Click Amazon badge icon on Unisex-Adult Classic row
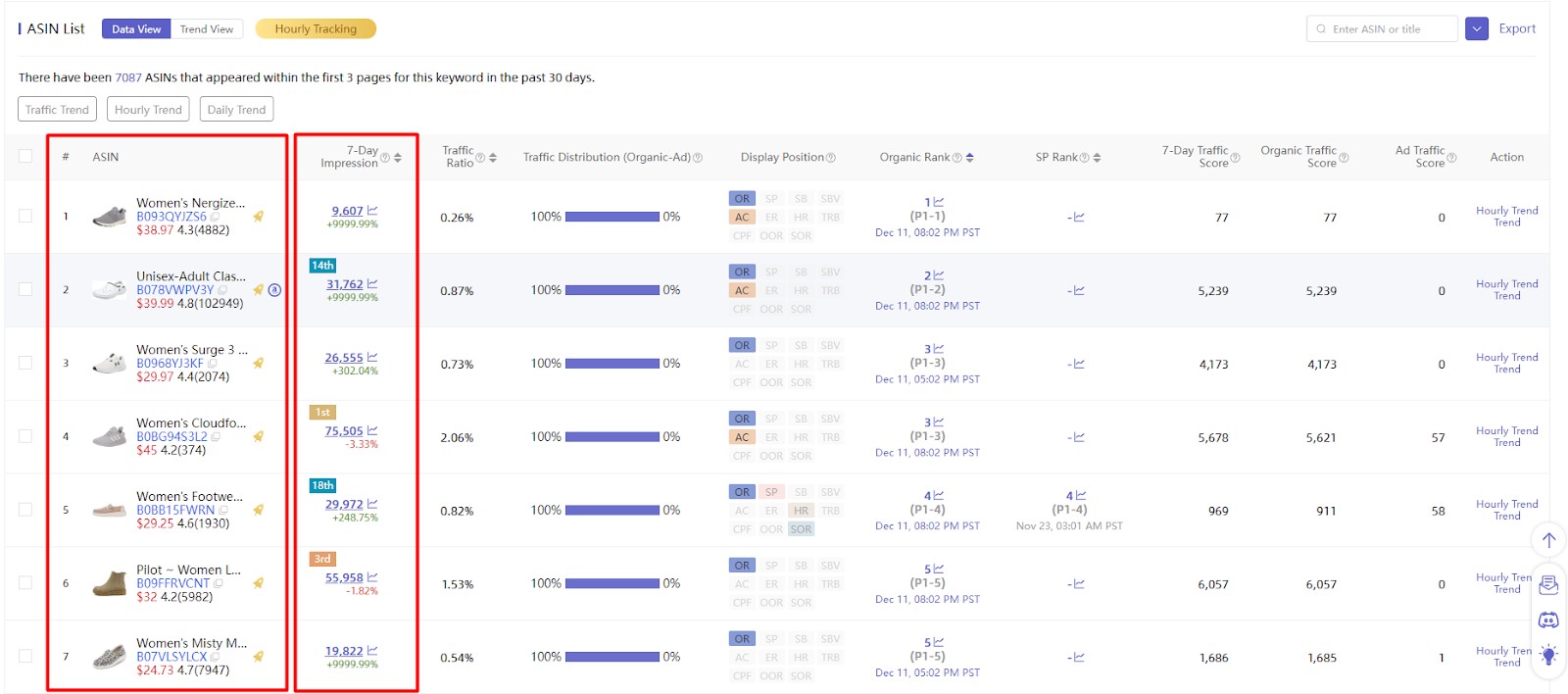 [x=274, y=290]
